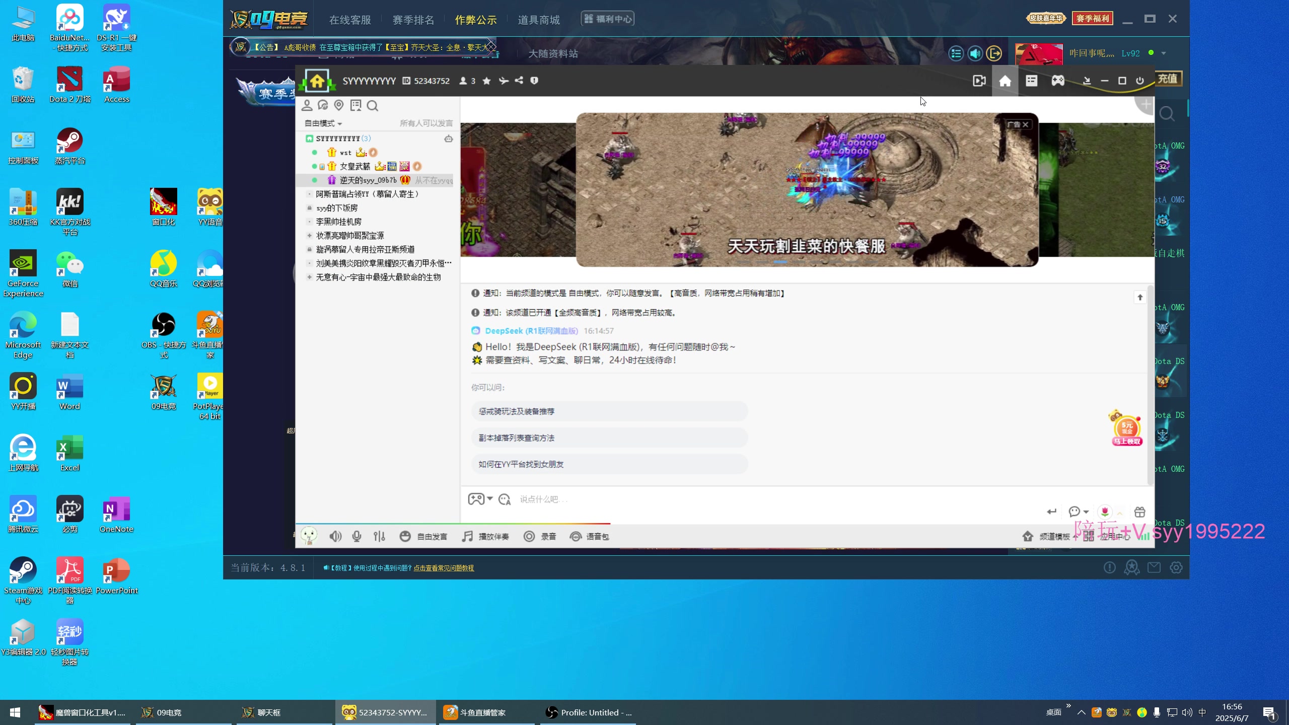This screenshot has width=1289, height=725.
Task: Click suggestion 惩戒骑玩法及装备推荐
Action: (x=609, y=411)
